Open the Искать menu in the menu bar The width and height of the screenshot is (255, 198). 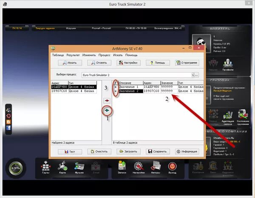pyautogui.click(x=118, y=55)
